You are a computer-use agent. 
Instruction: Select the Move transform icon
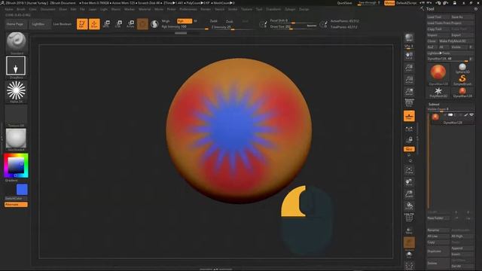point(106,24)
